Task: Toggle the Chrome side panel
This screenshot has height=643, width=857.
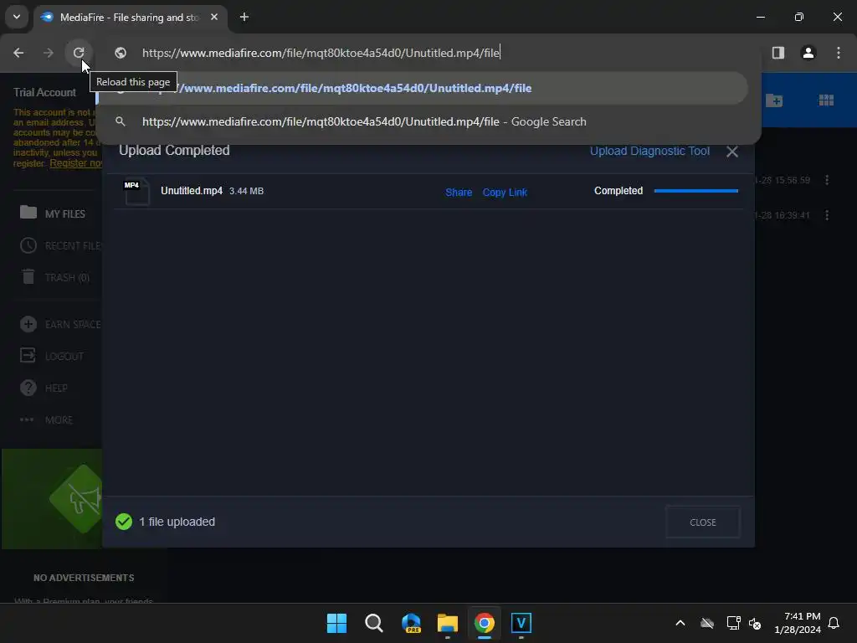Action: click(x=777, y=53)
